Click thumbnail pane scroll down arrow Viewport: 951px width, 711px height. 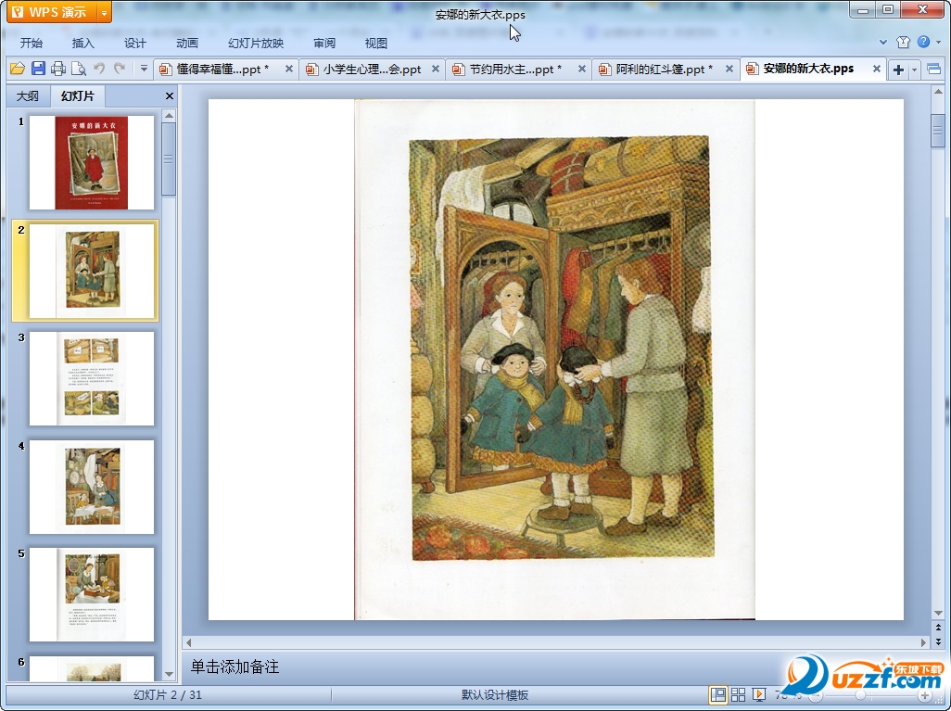(x=170, y=674)
